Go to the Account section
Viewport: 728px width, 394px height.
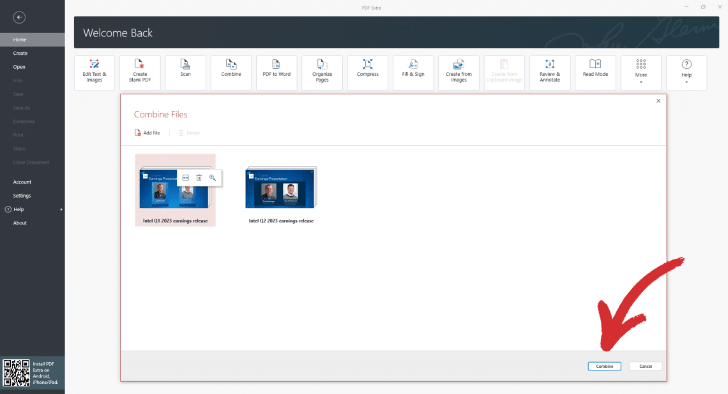click(22, 182)
